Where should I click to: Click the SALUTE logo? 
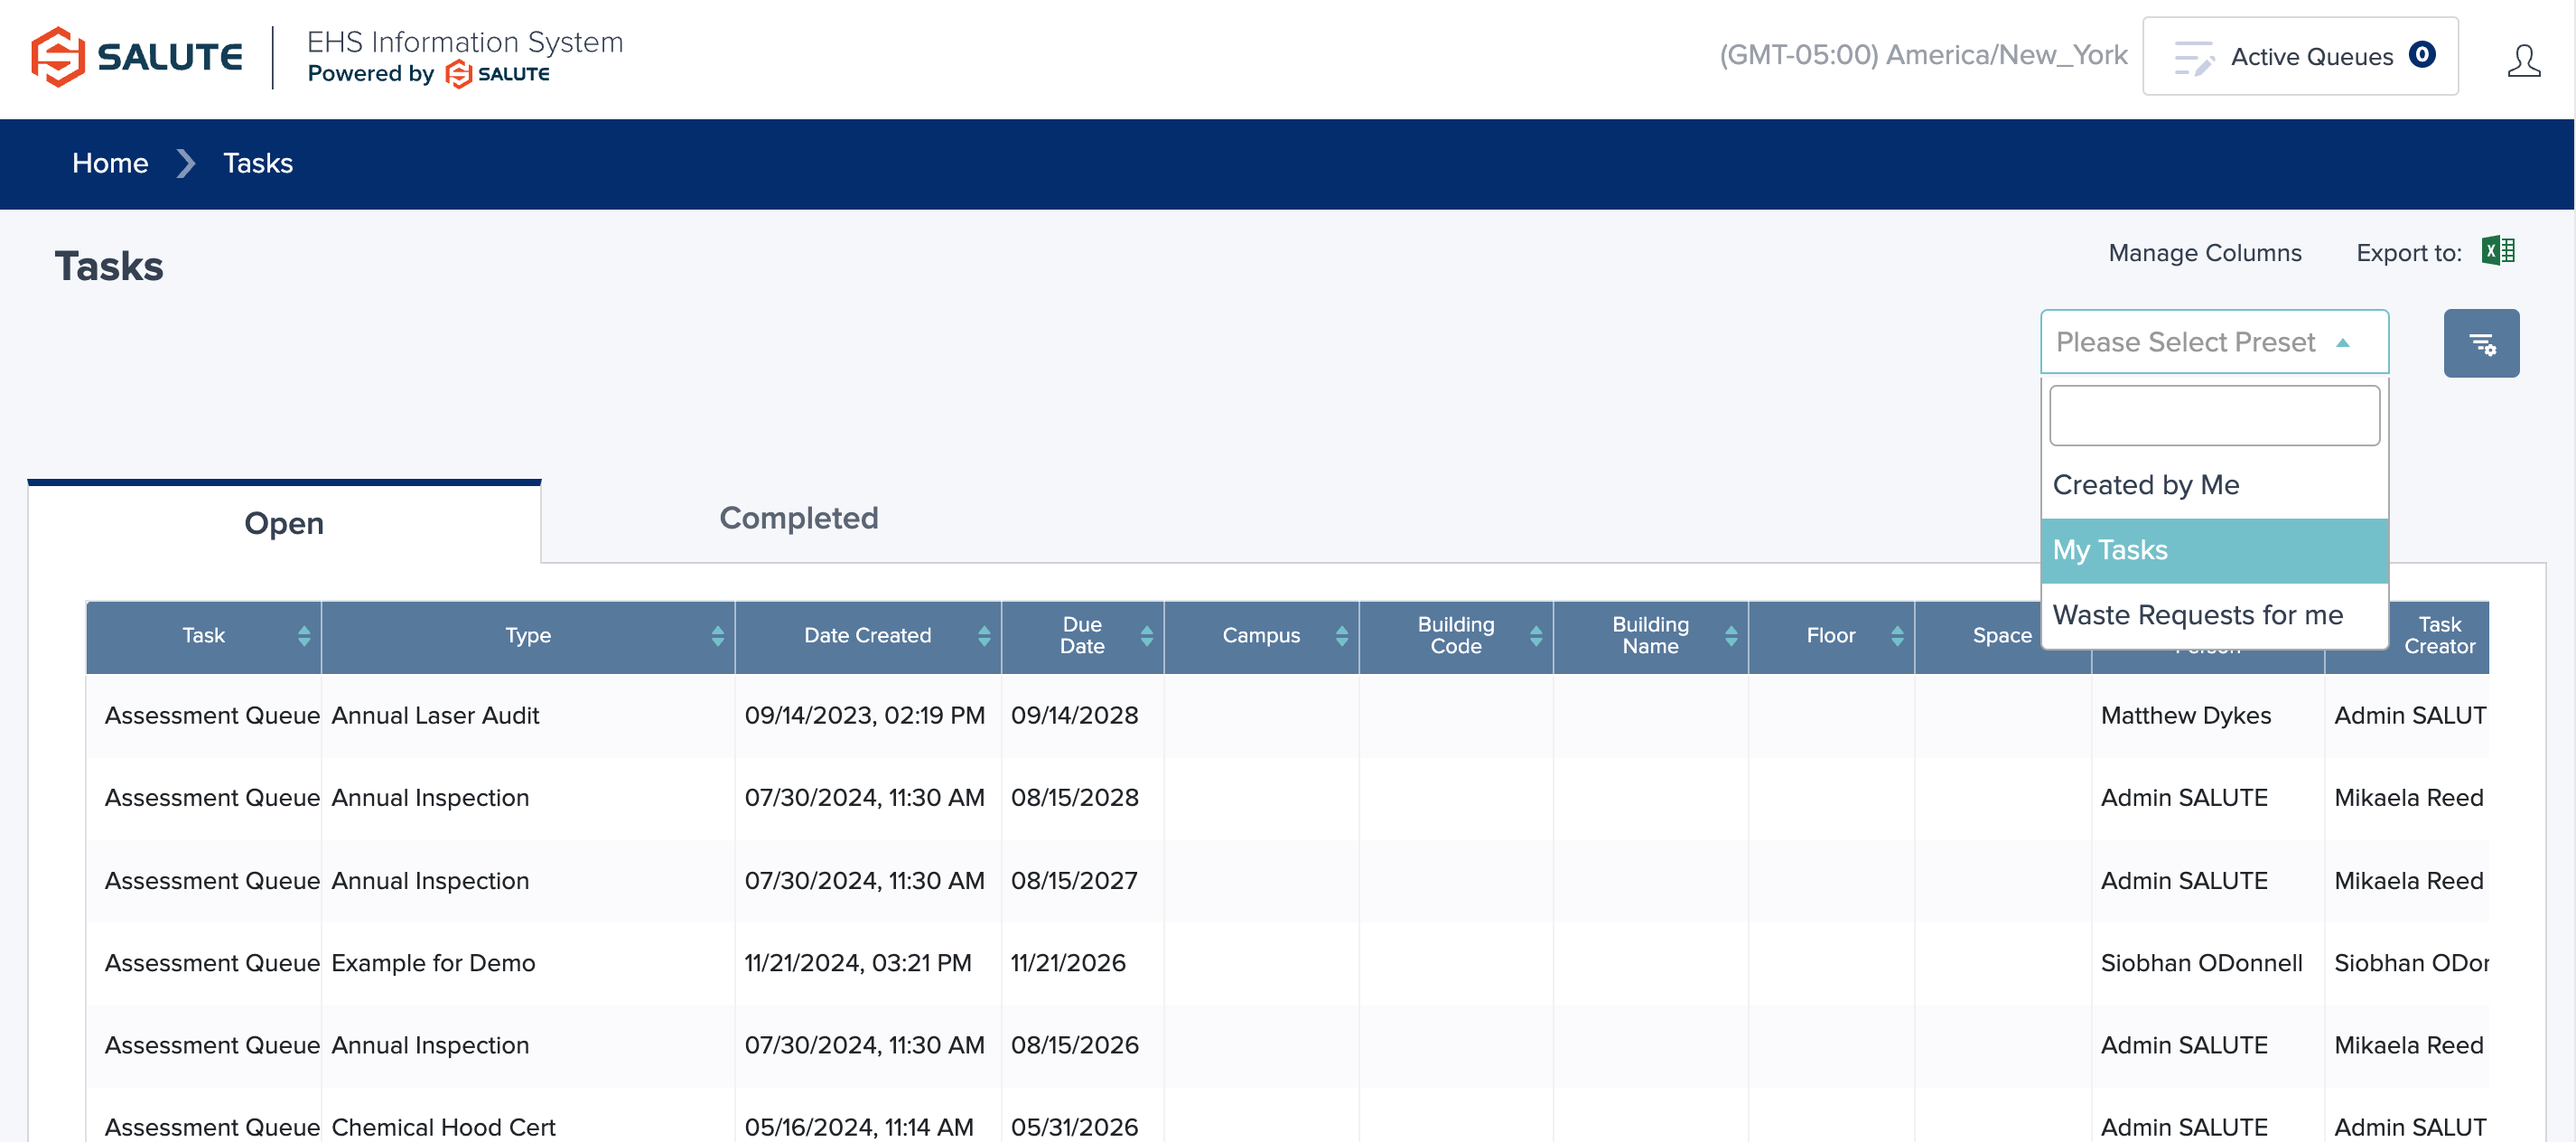[137, 57]
